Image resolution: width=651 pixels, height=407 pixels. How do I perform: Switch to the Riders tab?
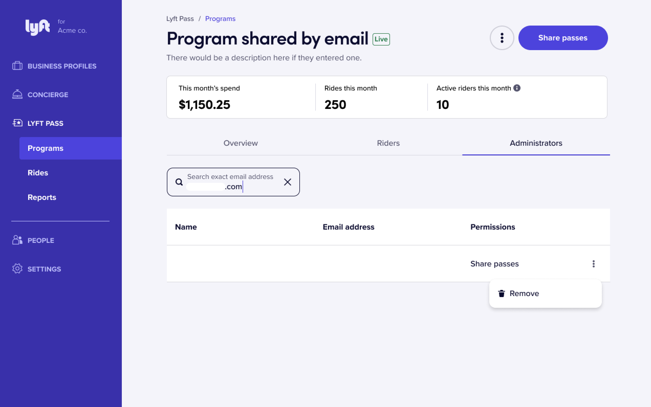pos(388,143)
